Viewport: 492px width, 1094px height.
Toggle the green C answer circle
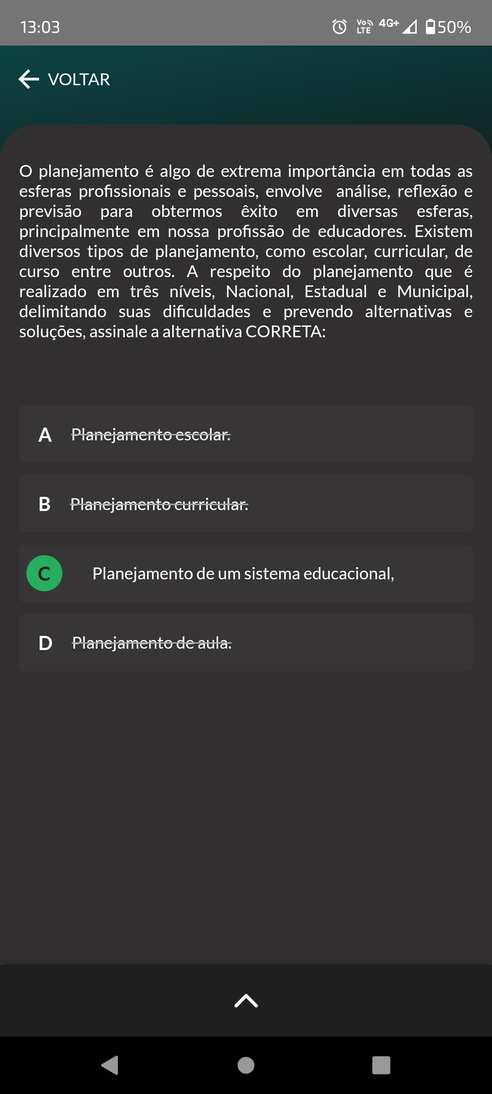(45, 573)
